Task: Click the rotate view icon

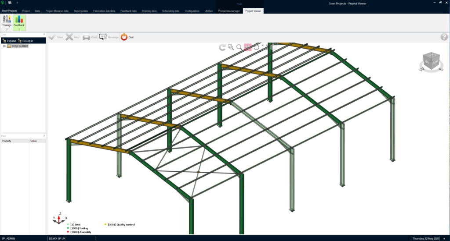Action: tap(256, 47)
